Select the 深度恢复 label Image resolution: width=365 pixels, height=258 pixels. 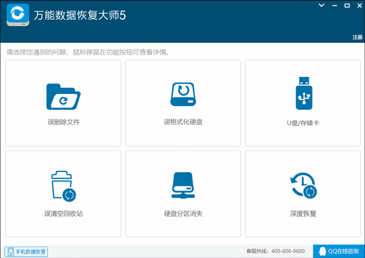click(x=303, y=214)
